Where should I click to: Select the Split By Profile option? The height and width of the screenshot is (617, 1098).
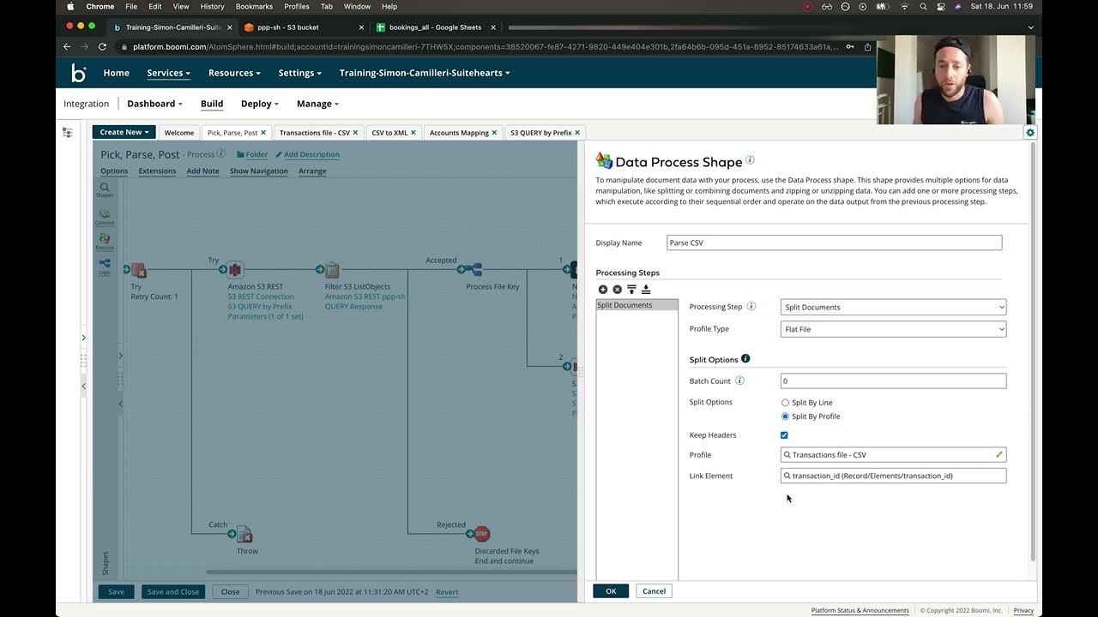785,416
